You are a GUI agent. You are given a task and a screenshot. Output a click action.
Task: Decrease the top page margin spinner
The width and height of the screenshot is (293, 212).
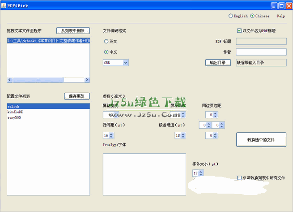click(x=215, y=116)
